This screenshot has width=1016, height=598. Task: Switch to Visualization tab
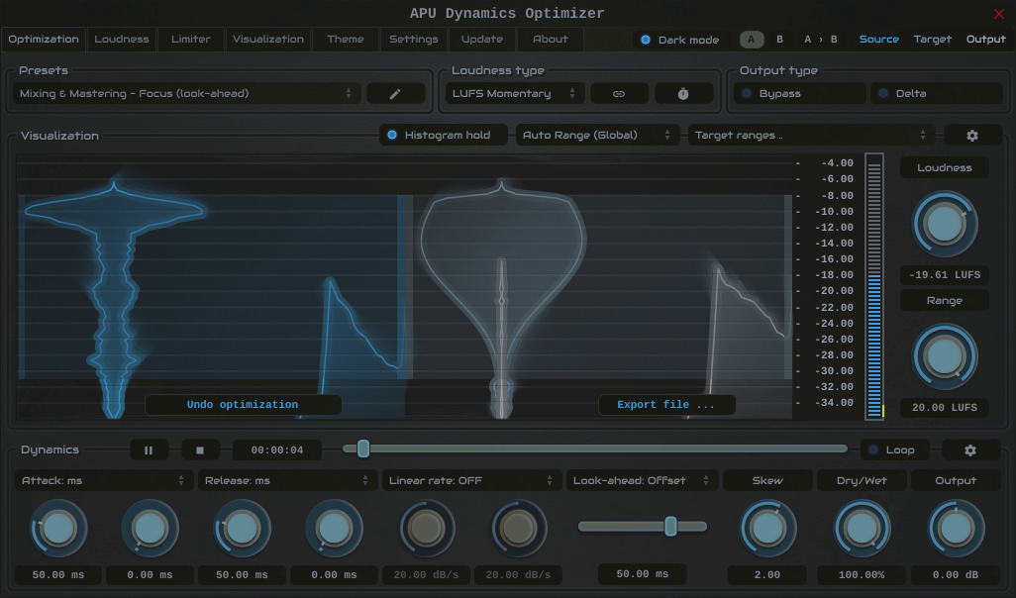coord(268,40)
